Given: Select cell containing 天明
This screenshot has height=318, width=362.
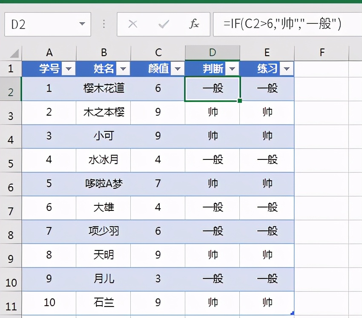Looking at the screenshot, I should [103, 256].
